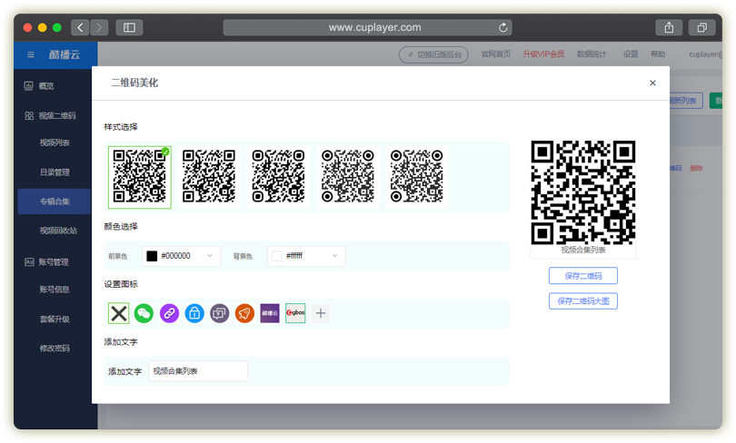736x443 pixels.
Task: Expand the 视频二维码 sidebar section
Action: click(56, 115)
